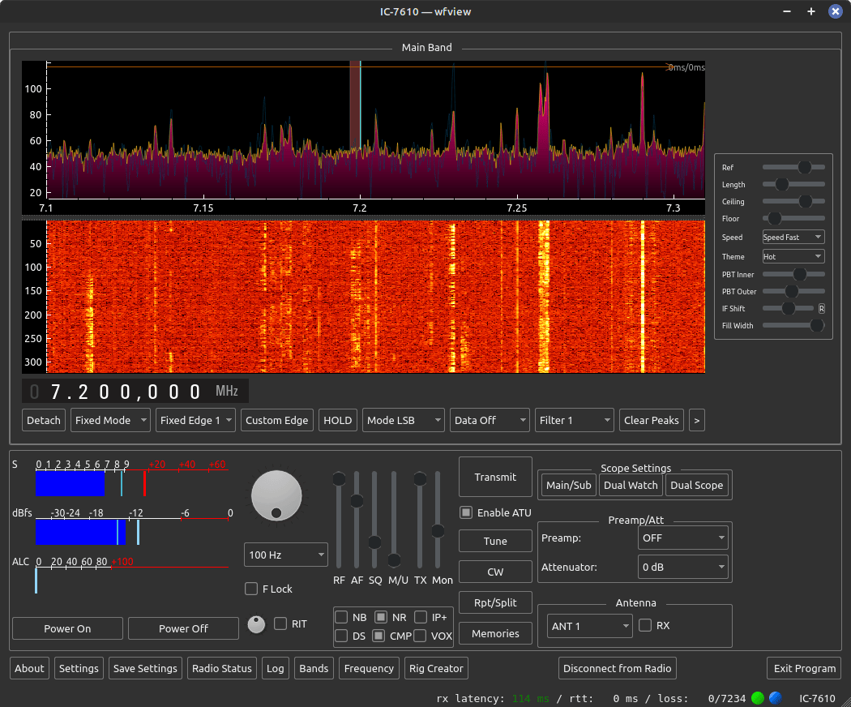Click the HOLD button
Viewport: 851px width, 707px height.
pos(338,420)
